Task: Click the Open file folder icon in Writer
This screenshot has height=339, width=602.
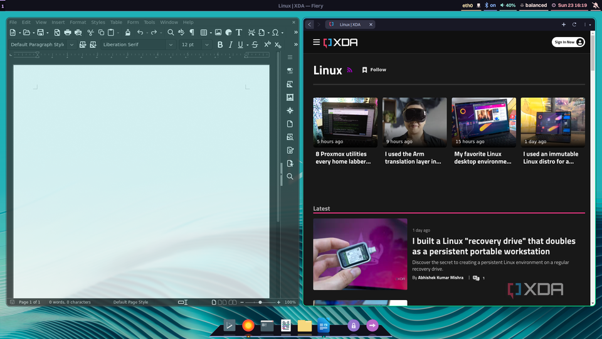Action: pyautogui.click(x=26, y=33)
